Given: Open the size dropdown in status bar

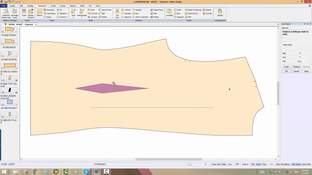Looking at the screenshot, I should [209, 164].
